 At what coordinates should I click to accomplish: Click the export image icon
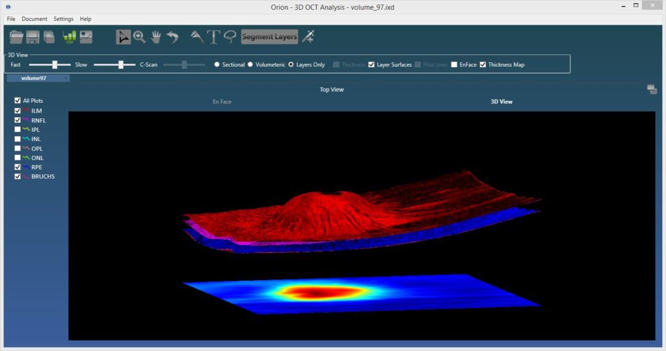pos(86,37)
